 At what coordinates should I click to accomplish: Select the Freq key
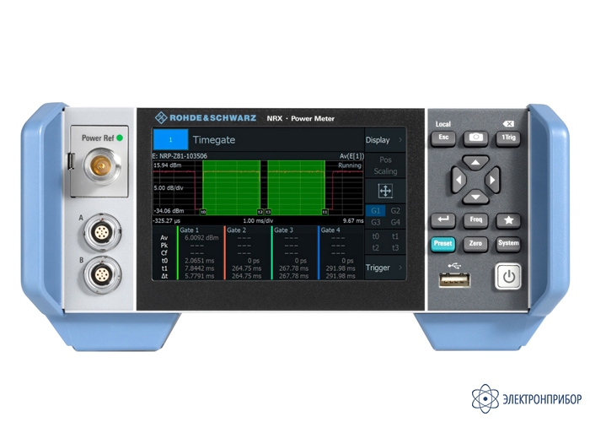pyautogui.click(x=475, y=220)
